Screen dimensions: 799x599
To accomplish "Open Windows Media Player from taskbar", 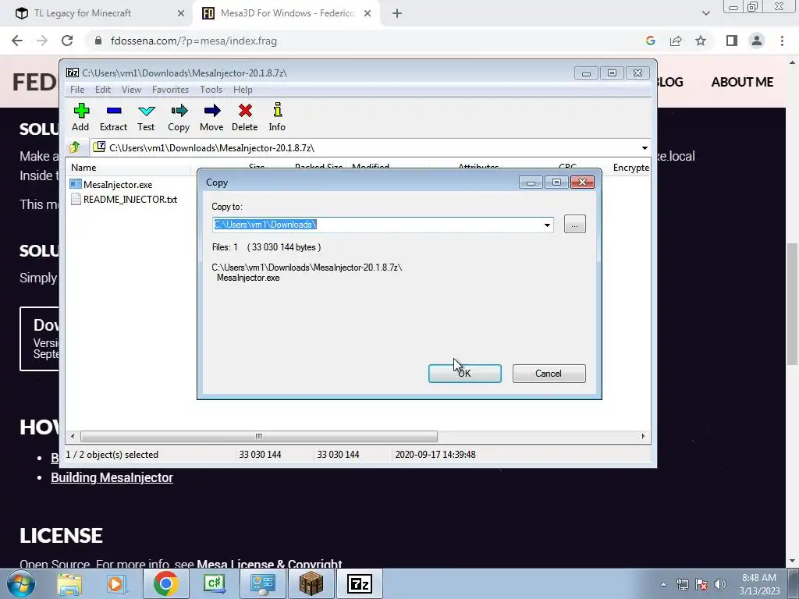I will coord(115,583).
